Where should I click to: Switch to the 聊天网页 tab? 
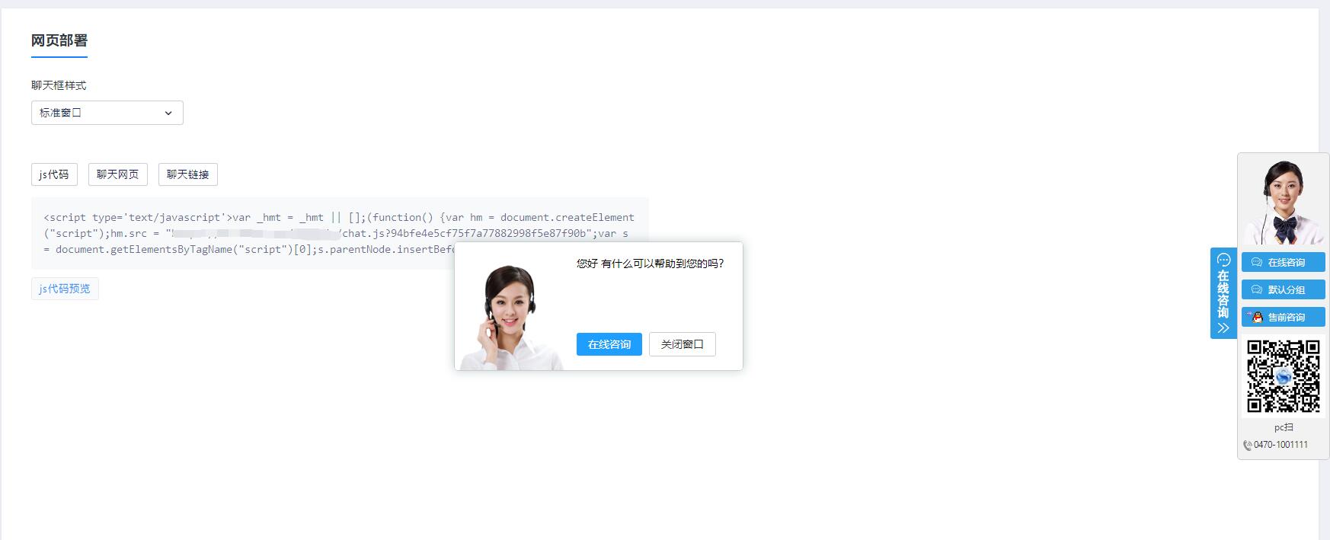point(118,174)
